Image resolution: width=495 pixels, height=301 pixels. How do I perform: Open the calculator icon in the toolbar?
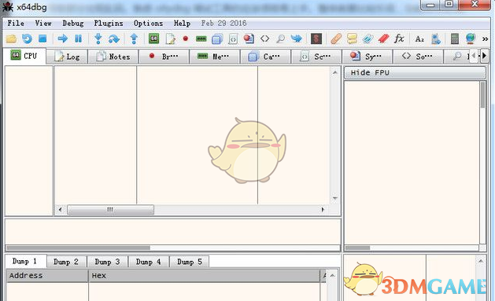coord(455,39)
